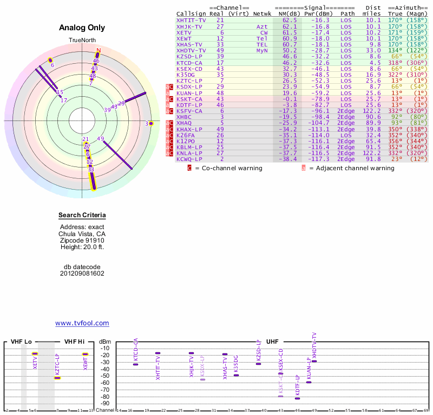Click the Pwr(dBm) column header
433x415 pixels.
click(319, 14)
